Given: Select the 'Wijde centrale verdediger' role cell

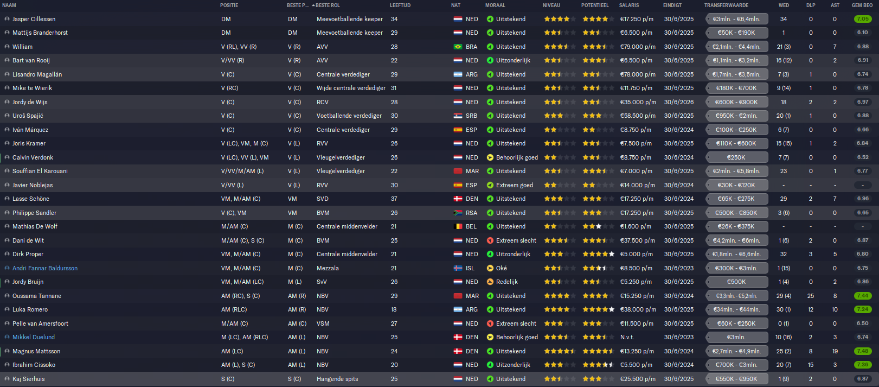Looking at the screenshot, I should pos(351,88).
